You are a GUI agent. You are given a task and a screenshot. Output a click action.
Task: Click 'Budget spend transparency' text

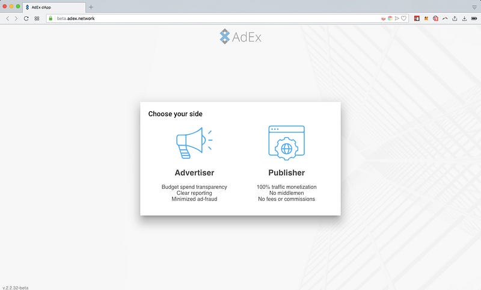[194, 187]
